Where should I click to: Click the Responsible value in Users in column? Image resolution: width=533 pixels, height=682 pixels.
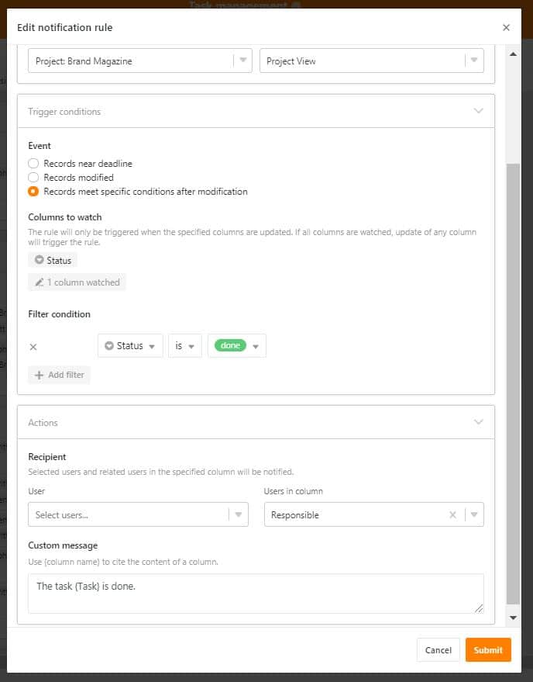click(295, 515)
